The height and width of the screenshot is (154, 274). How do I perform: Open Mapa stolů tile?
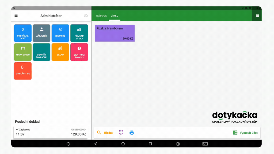tap(23, 52)
